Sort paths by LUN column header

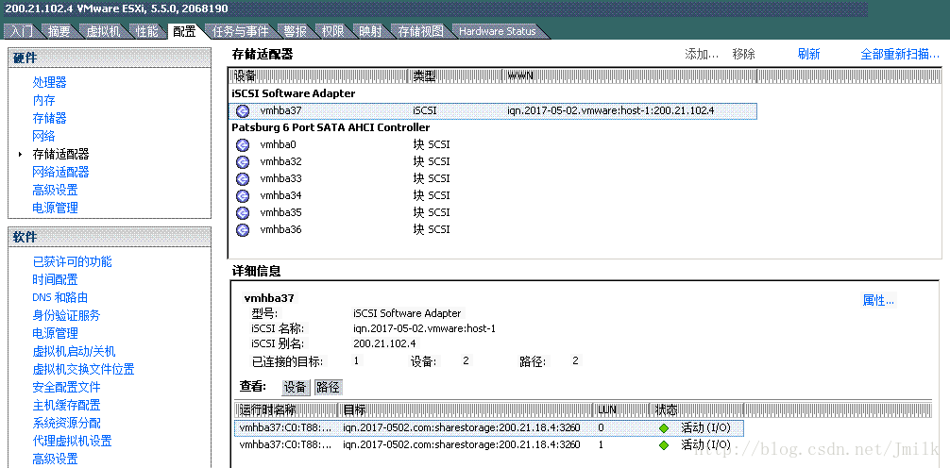coord(620,409)
